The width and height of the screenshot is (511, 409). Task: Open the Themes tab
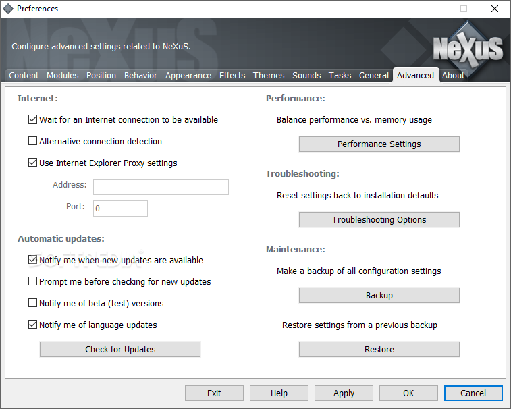[x=269, y=76]
